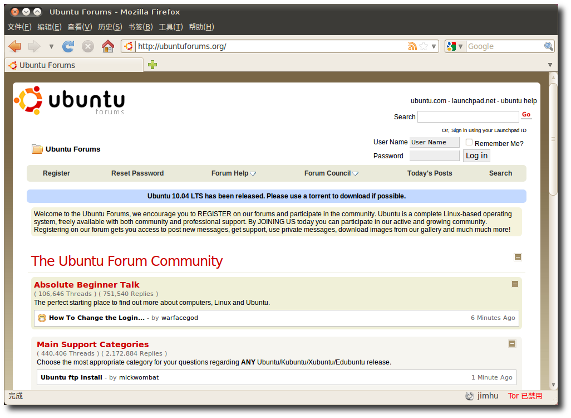Open the Reset Password link
The width and height of the screenshot is (571, 418).
[137, 173]
